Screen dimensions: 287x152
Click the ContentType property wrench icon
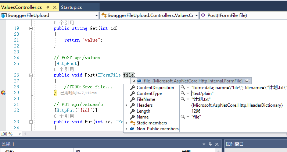[132, 93]
